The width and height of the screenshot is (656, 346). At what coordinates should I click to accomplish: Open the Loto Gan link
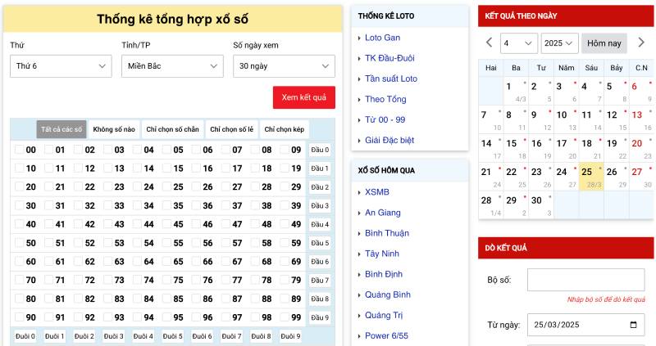[x=382, y=38]
